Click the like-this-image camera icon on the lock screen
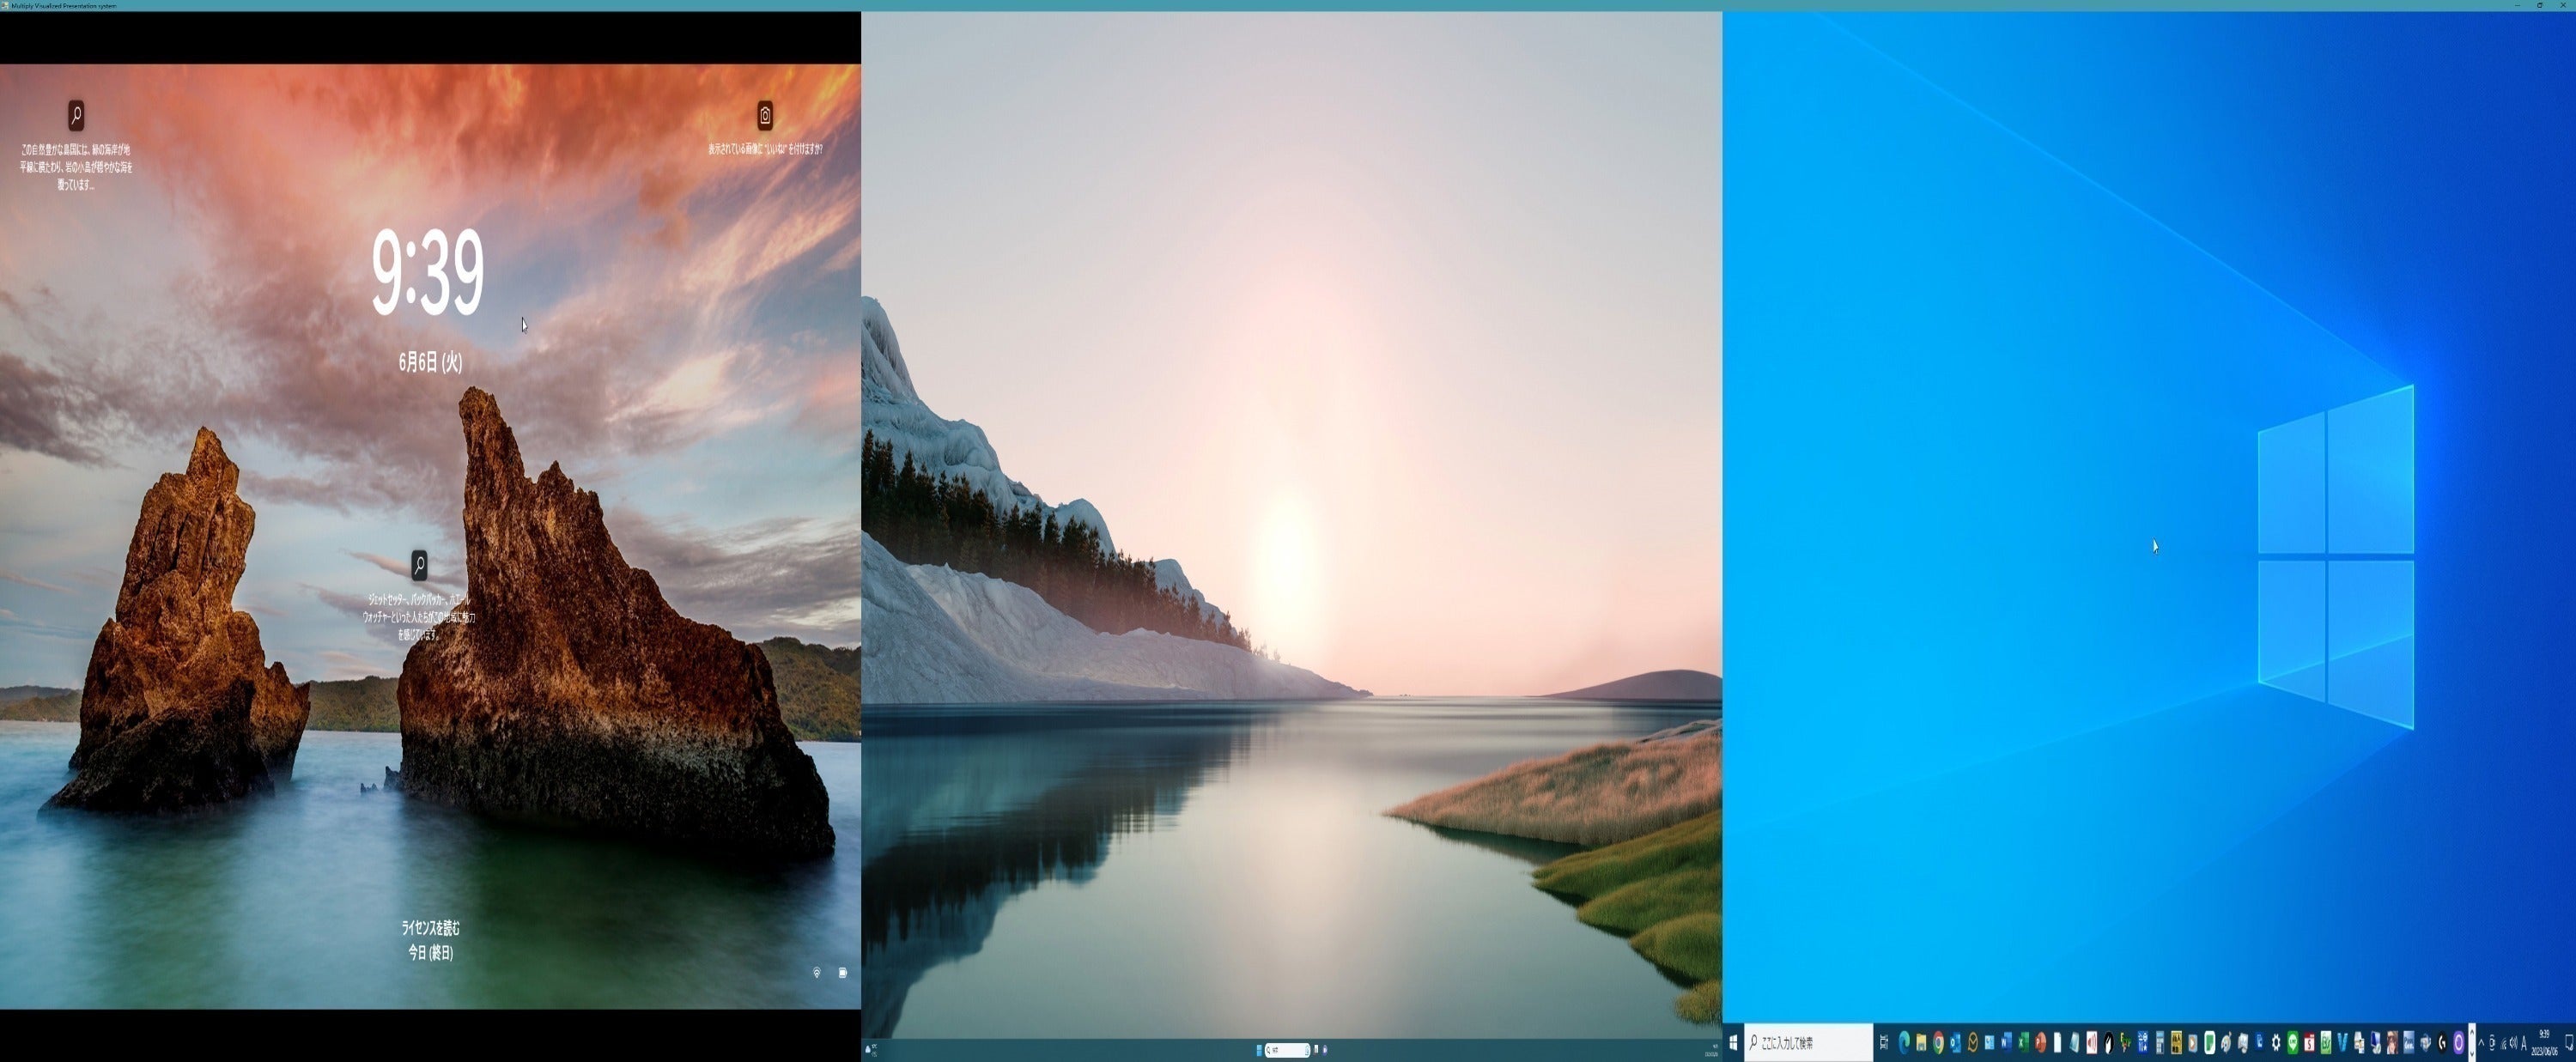Image resolution: width=2576 pixels, height=1062 pixels. [765, 115]
